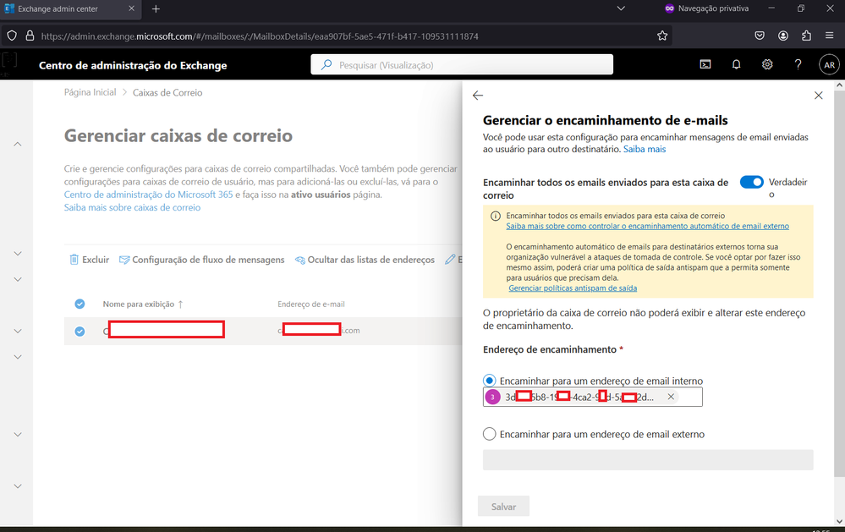Click the browser address bar URL
The image size is (845, 532).
(260, 36)
